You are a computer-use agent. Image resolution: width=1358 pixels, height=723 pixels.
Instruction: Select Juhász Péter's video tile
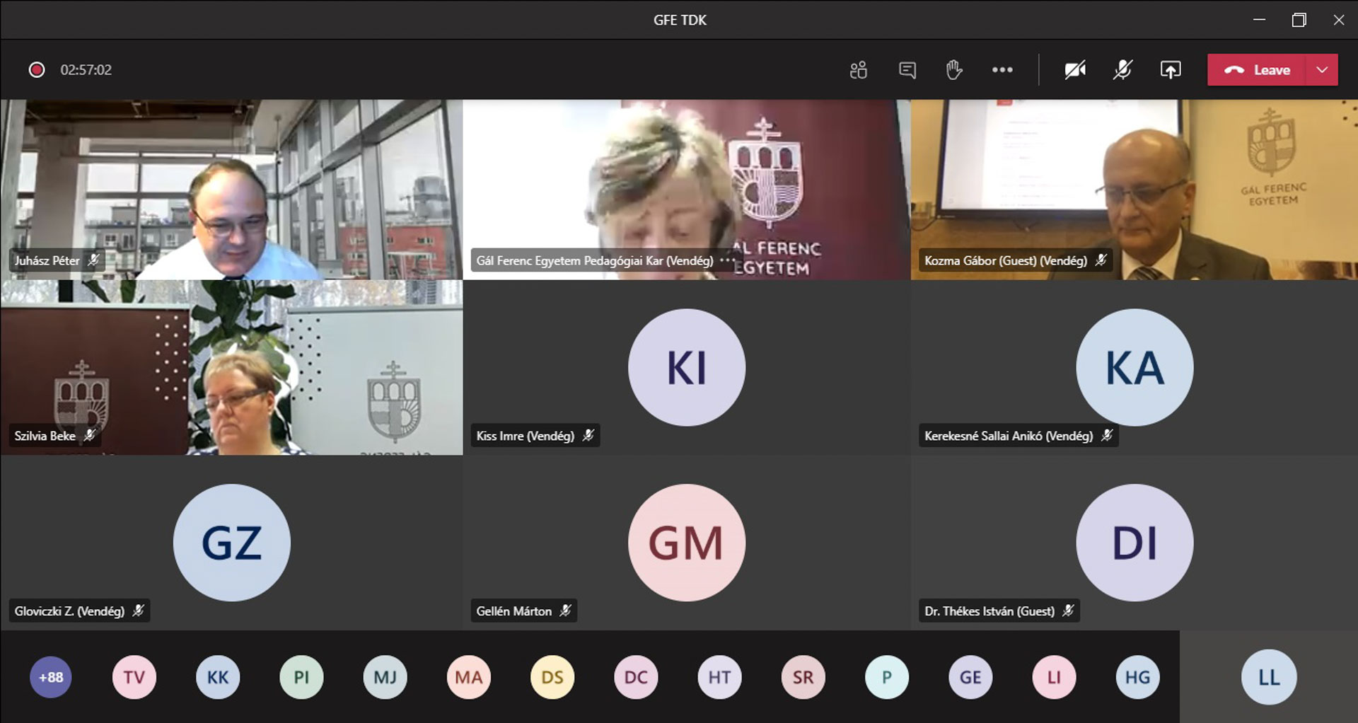click(x=231, y=189)
